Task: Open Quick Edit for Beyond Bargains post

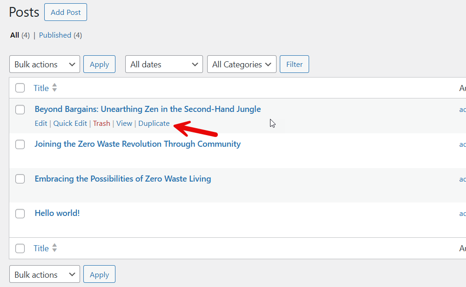Action: pos(70,124)
